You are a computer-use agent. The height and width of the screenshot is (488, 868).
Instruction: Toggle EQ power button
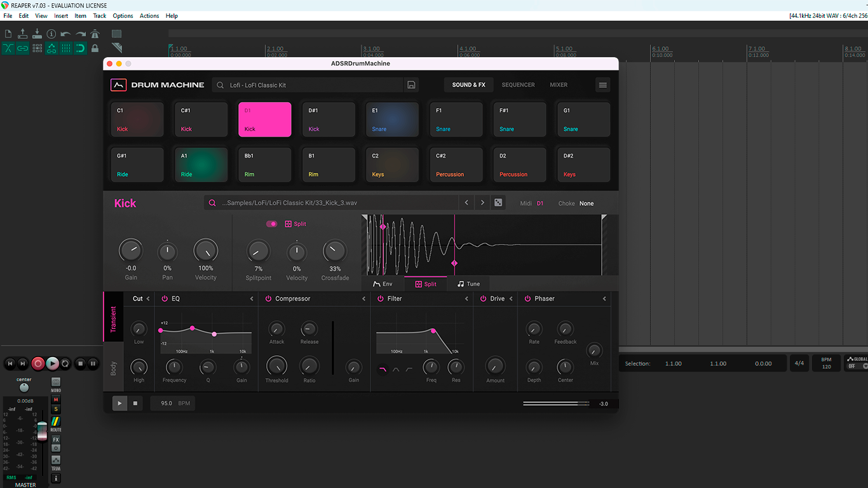[x=165, y=299]
